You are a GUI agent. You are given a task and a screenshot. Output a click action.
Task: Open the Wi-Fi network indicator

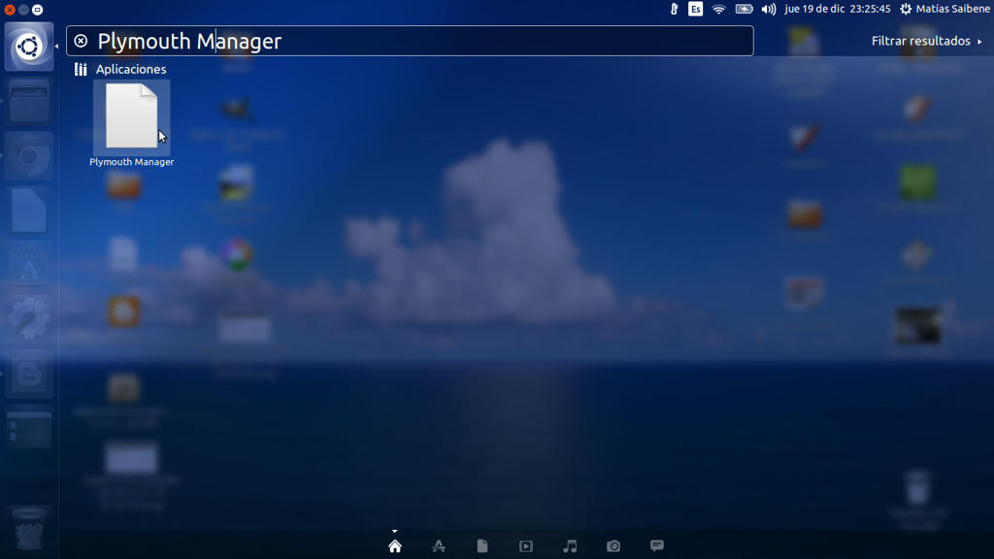pos(718,9)
